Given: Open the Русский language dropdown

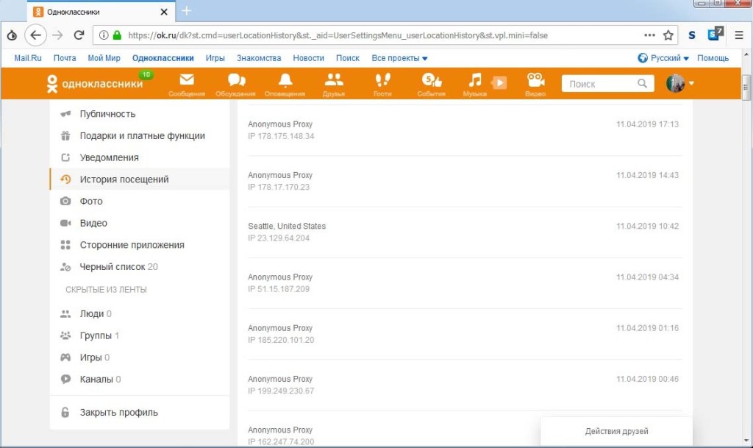Looking at the screenshot, I should (x=663, y=58).
